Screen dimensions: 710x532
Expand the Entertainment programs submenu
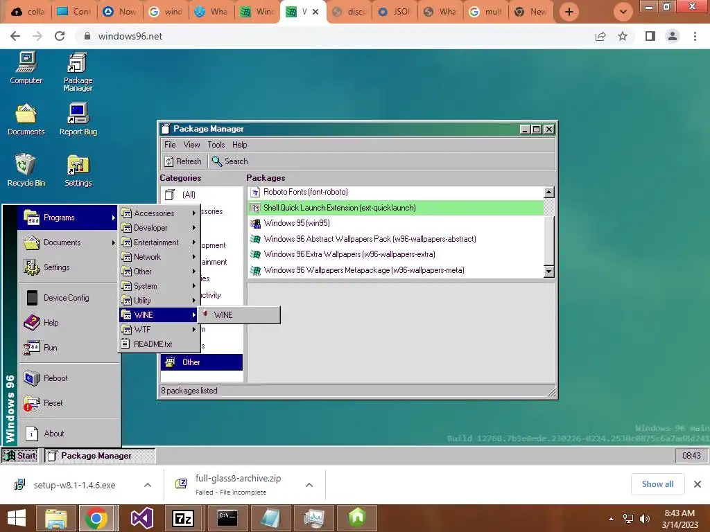[x=159, y=242]
